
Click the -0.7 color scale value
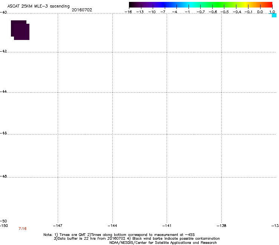[x=201, y=12]
